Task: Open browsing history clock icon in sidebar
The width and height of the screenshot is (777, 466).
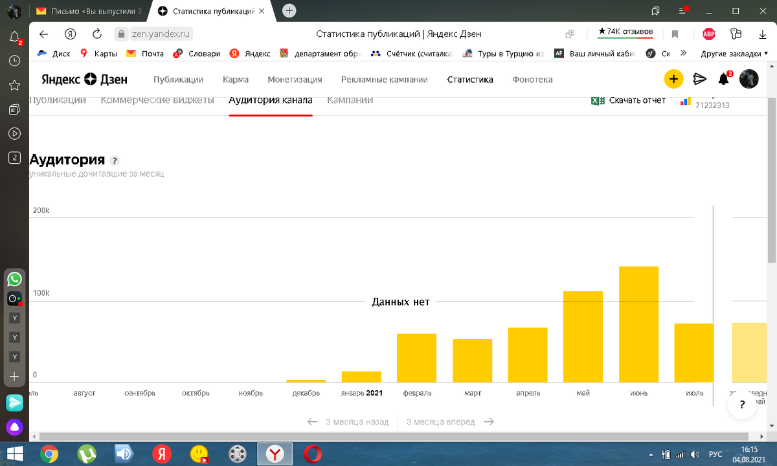Action: 14,60
